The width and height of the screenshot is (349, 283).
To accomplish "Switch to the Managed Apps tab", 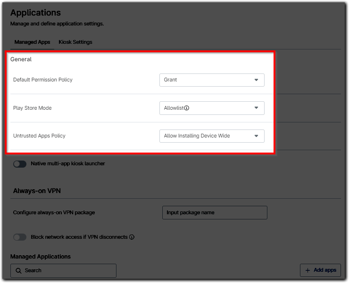I will tap(32, 42).
